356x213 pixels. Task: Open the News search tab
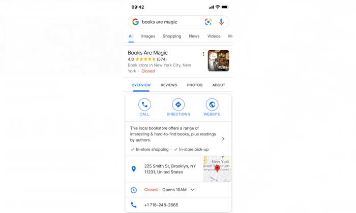pos(194,36)
